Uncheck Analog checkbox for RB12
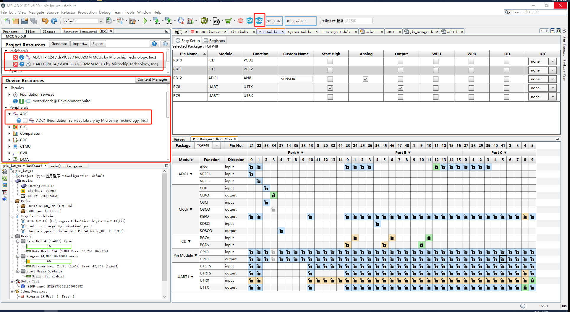The width and height of the screenshot is (570, 312). (x=365, y=79)
